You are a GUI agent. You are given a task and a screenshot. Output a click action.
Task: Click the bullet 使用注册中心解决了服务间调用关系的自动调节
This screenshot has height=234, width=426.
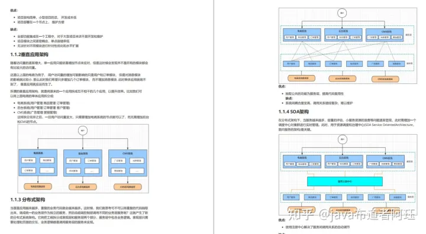(x=318, y=227)
